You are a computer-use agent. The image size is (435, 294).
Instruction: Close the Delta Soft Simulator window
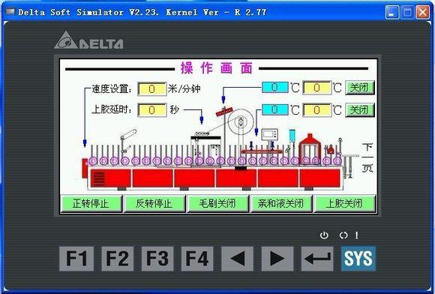coord(423,13)
